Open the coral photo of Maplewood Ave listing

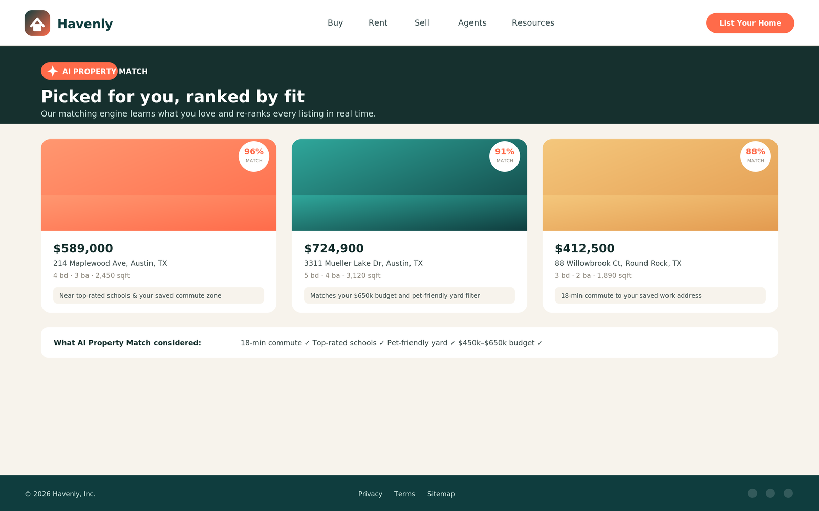pyautogui.click(x=159, y=185)
